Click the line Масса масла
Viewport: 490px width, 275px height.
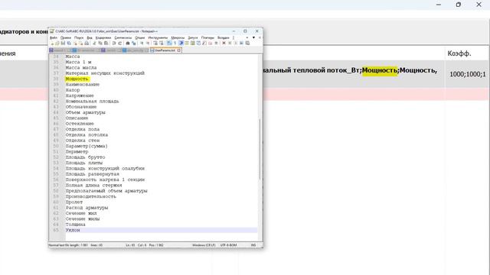click(81, 68)
